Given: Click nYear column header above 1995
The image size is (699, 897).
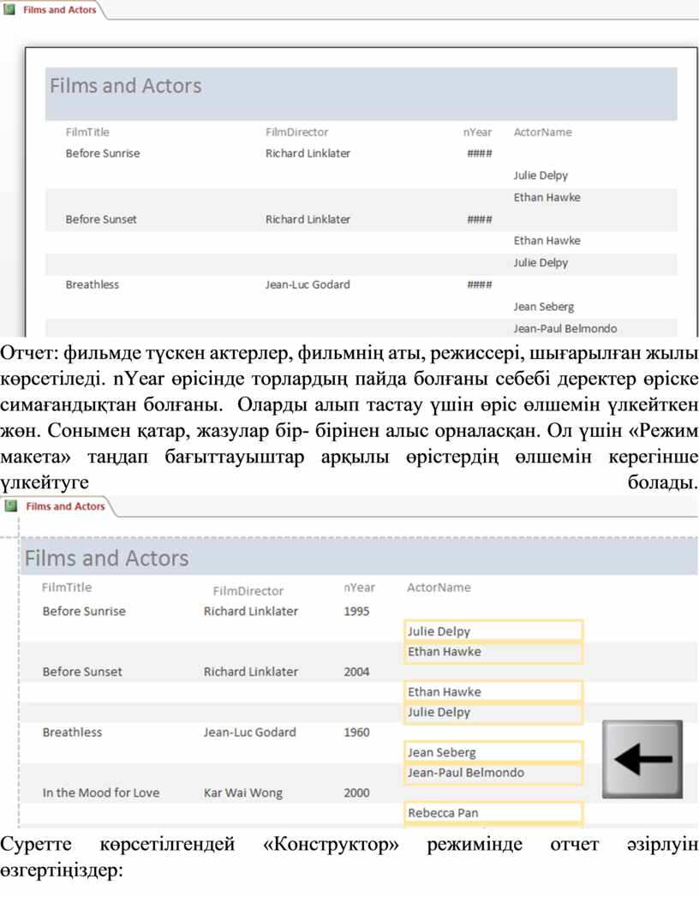Looking at the screenshot, I should [359, 588].
